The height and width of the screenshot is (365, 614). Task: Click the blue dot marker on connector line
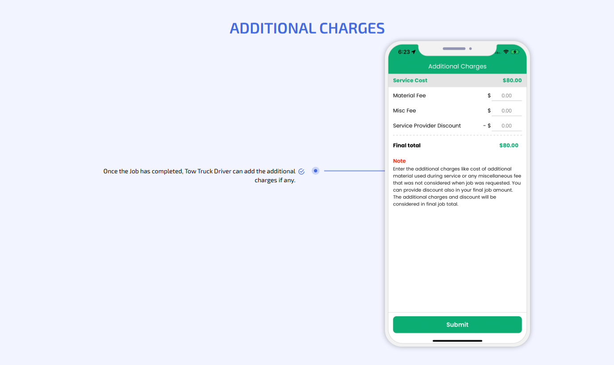tap(315, 171)
